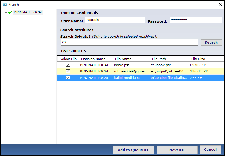
Task: Click the Search button
Action: pyautogui.click(x=211, y=43)
